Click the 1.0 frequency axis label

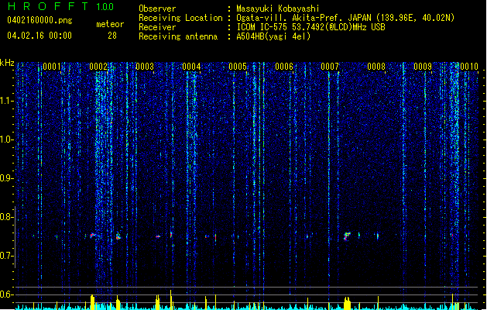point(7,139)
